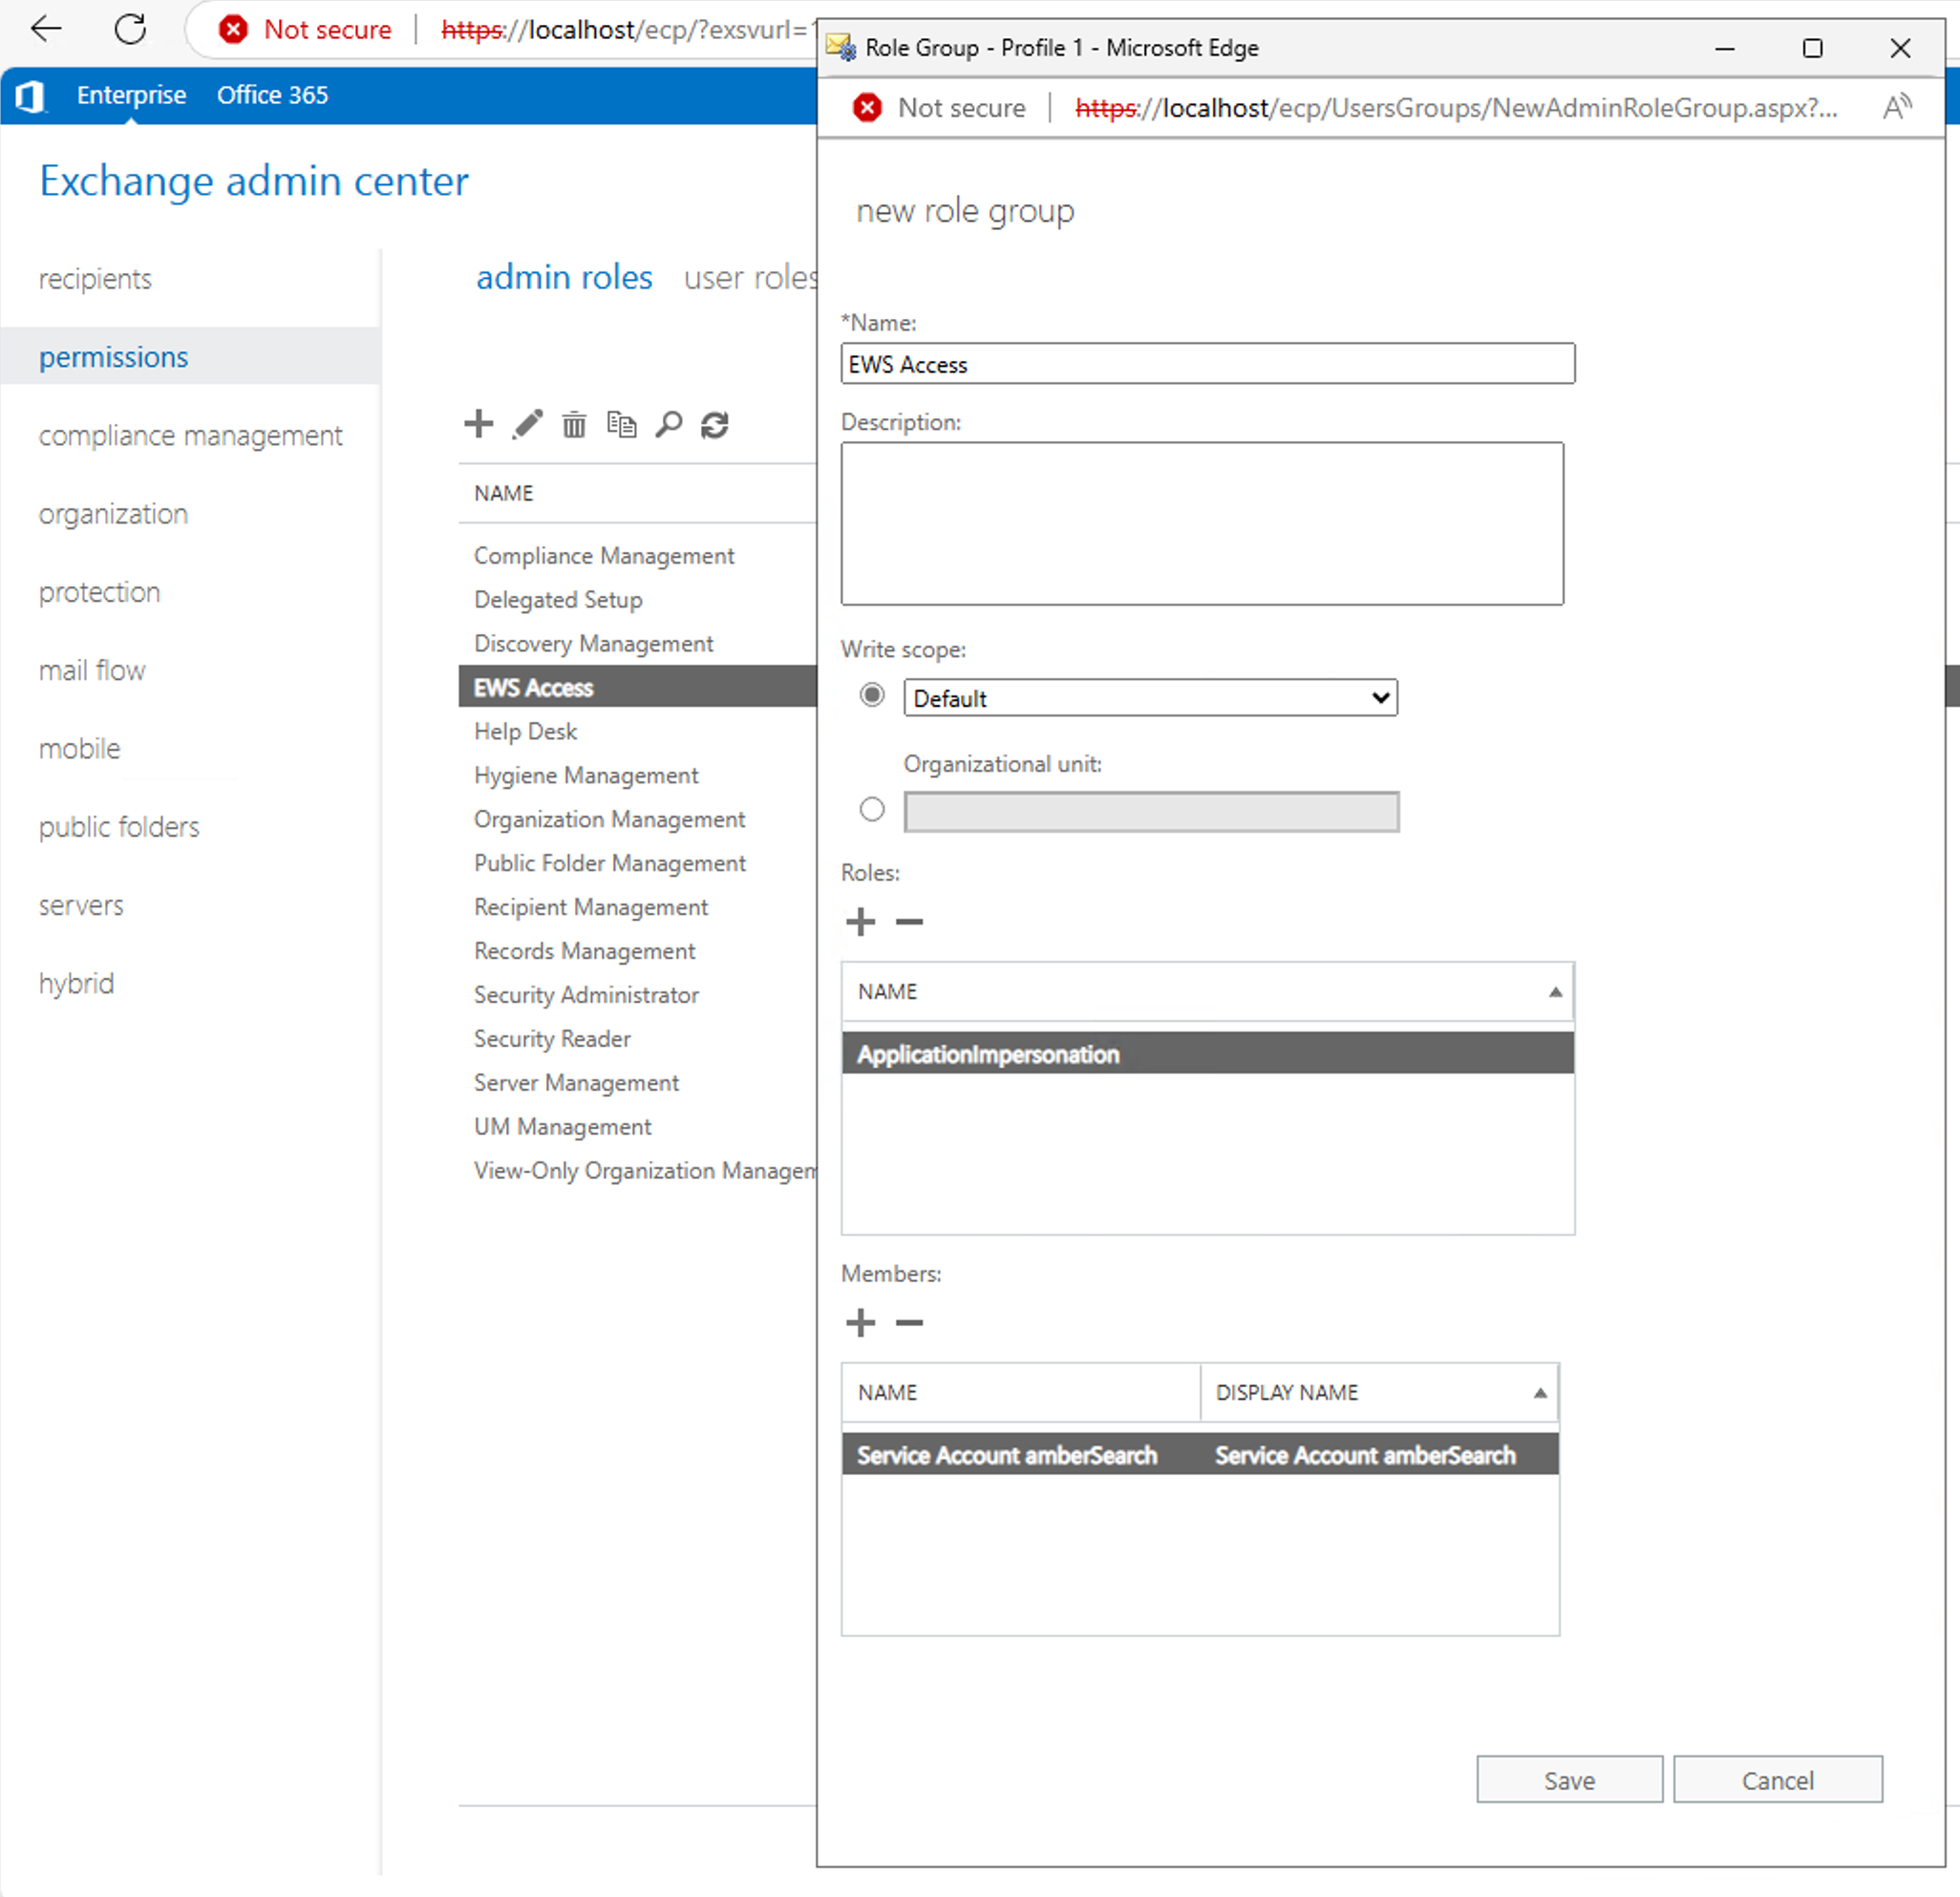Click the Read aloud icon in Role Group window
Viewport: 1960px width, 1897px height.
pyautogui.click(x=1897, y=107)
